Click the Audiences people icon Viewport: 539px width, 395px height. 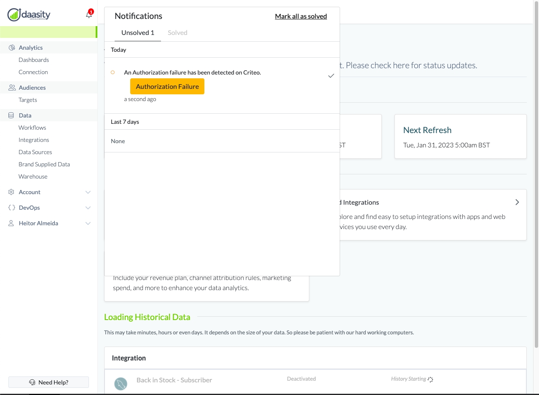click(x=12, y=88)
